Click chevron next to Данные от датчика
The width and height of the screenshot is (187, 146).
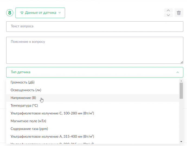pos(60,13)
